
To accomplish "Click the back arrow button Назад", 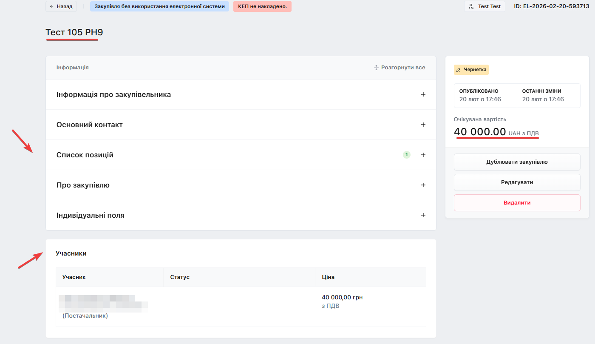I will (x=61, y=6).
